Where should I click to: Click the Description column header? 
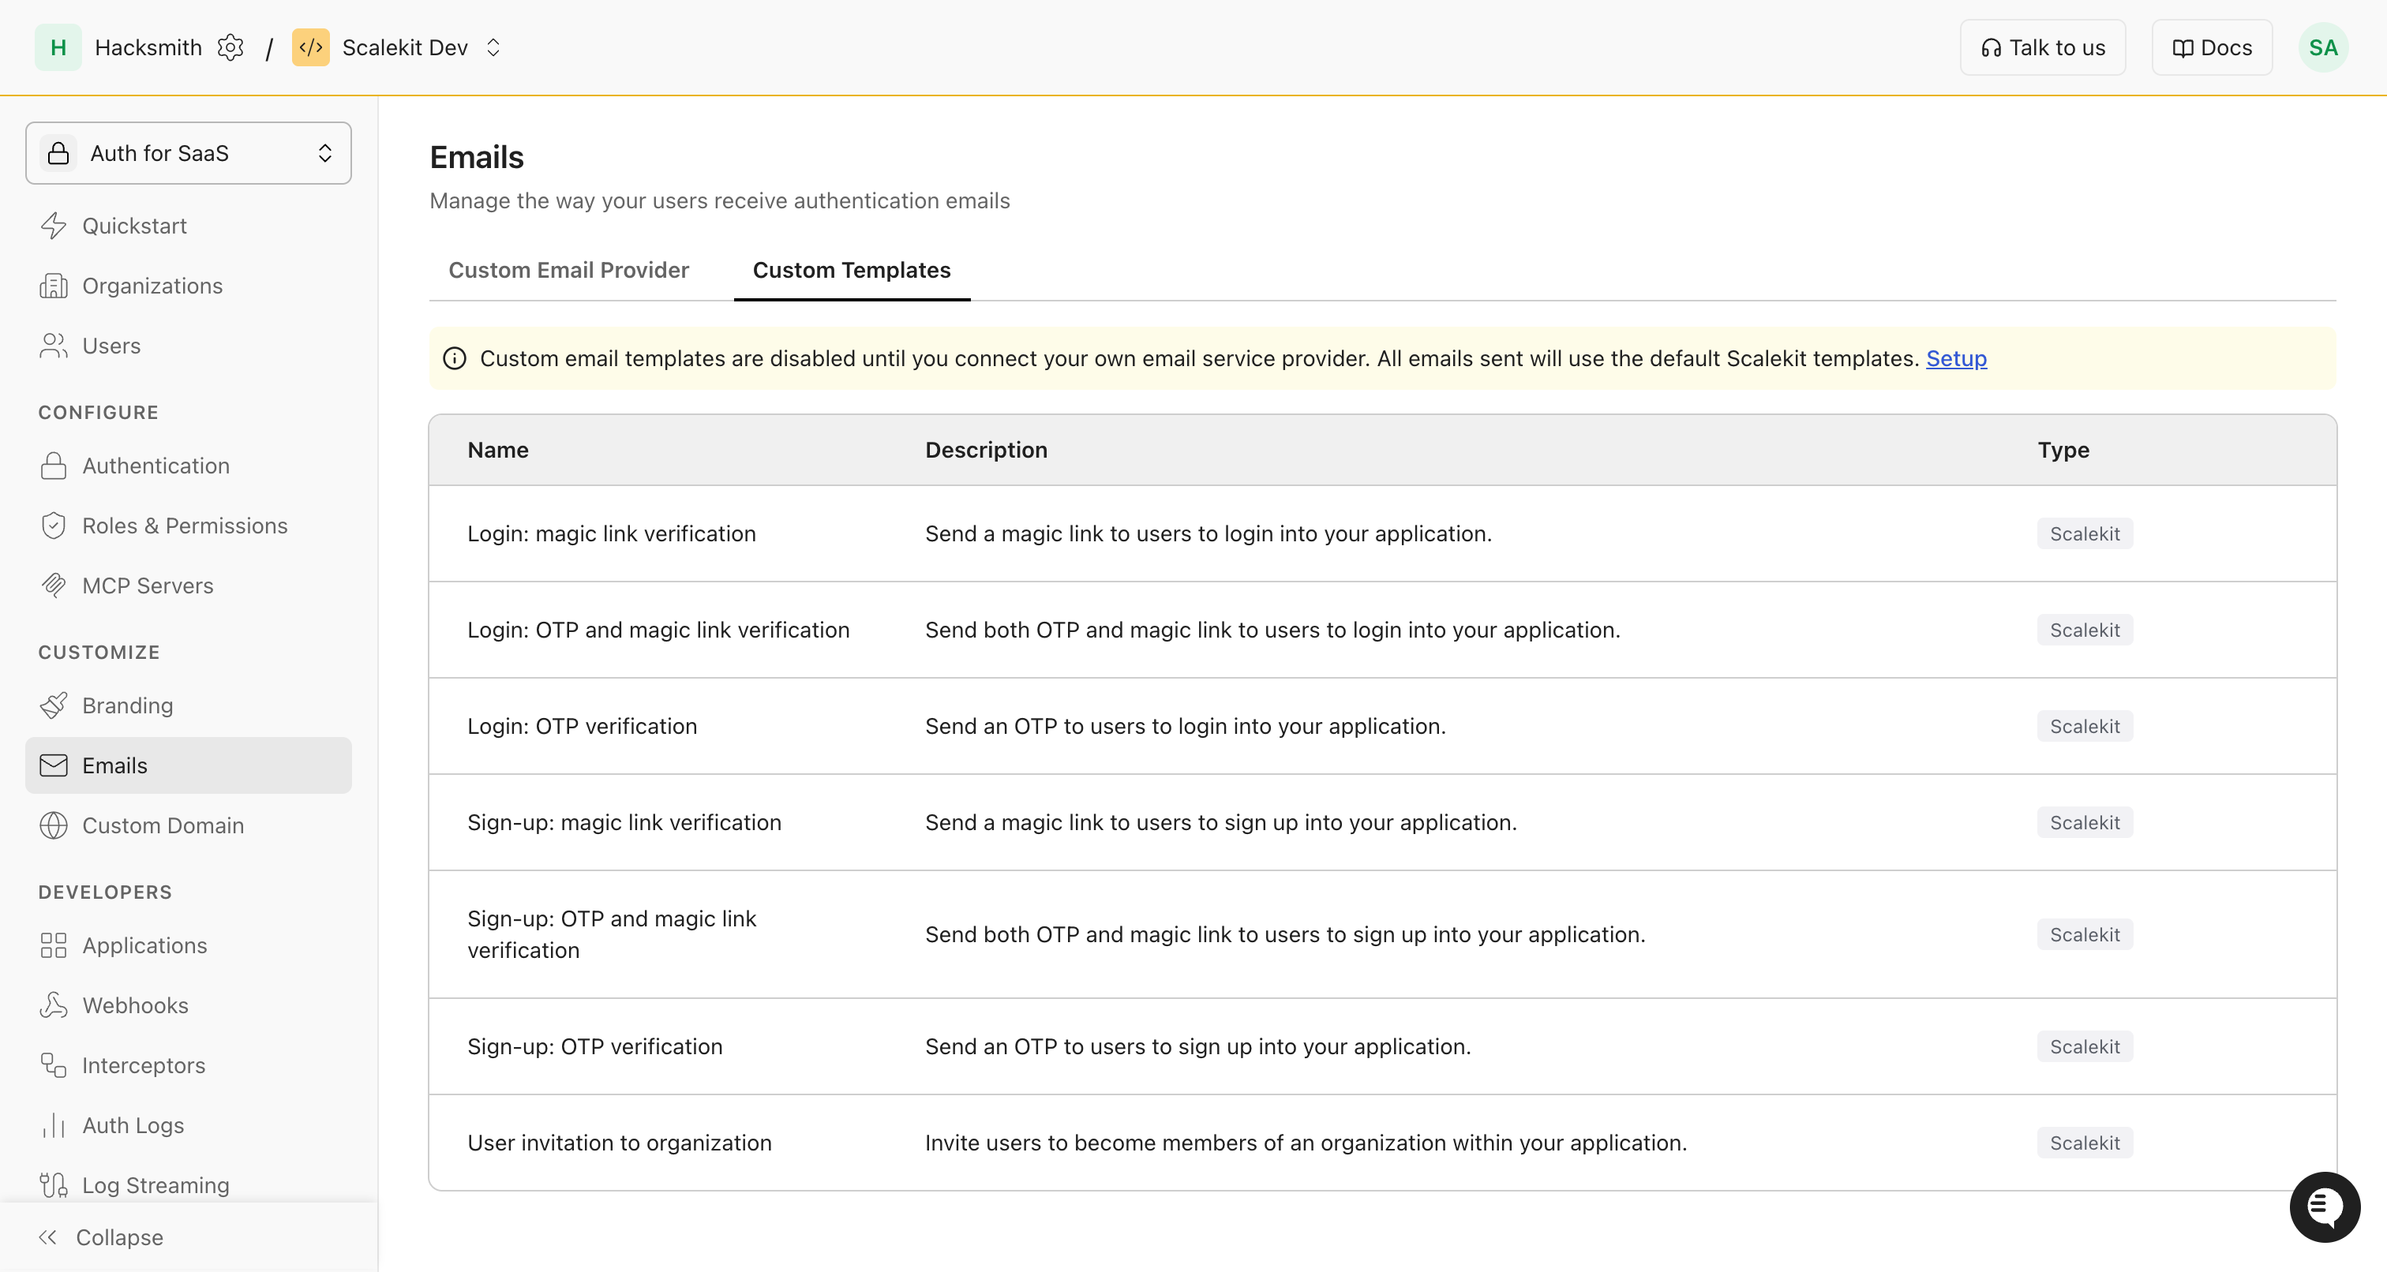pos(986,451)
